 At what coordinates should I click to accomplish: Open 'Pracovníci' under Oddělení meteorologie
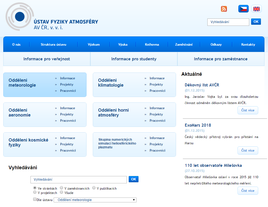pyautogui.click(x=67, y=90)
